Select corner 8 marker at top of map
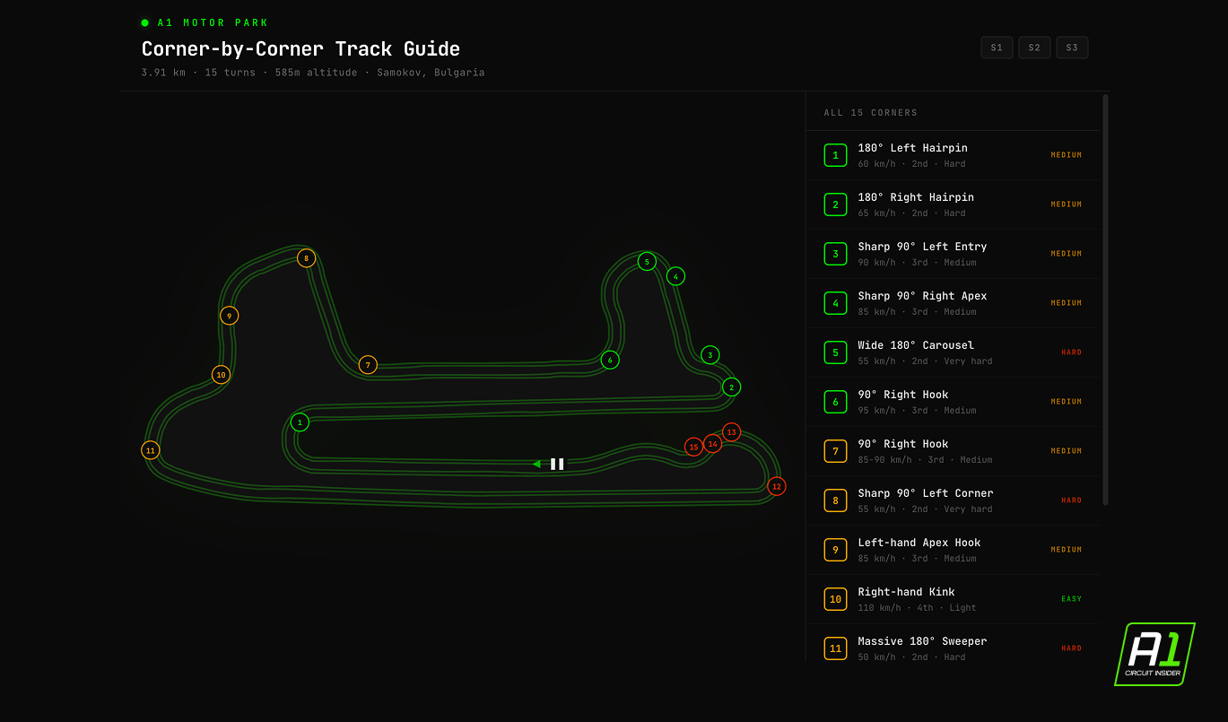The image size is (1228, 722). coord(307,257)
